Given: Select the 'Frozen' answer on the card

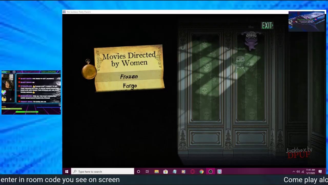Looking at the screenshot, I should pyautogui.click(x=129, y=77).
